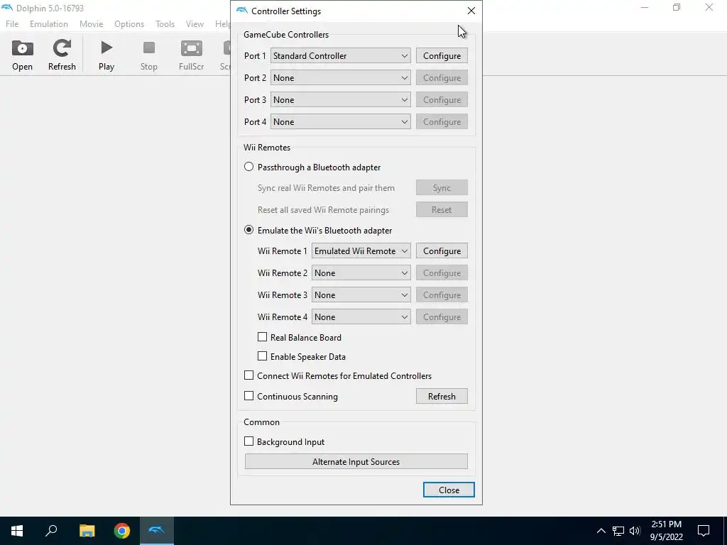Click the Sync button for Wii Remotes

(x=442, y=187)
